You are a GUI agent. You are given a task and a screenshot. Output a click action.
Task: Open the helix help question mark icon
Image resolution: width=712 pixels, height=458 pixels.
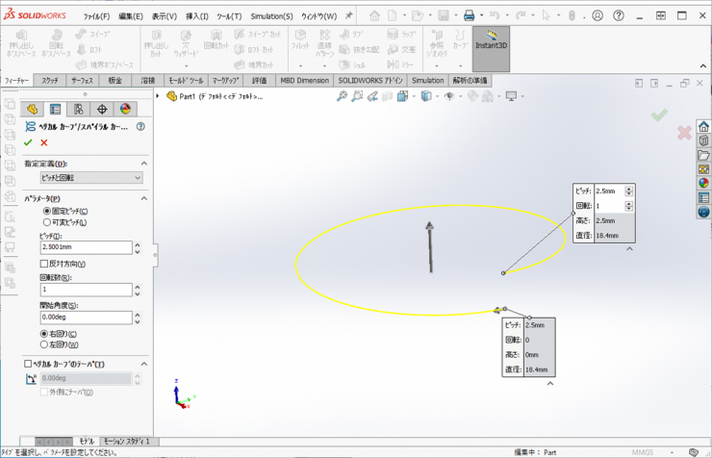click(140, 126)
